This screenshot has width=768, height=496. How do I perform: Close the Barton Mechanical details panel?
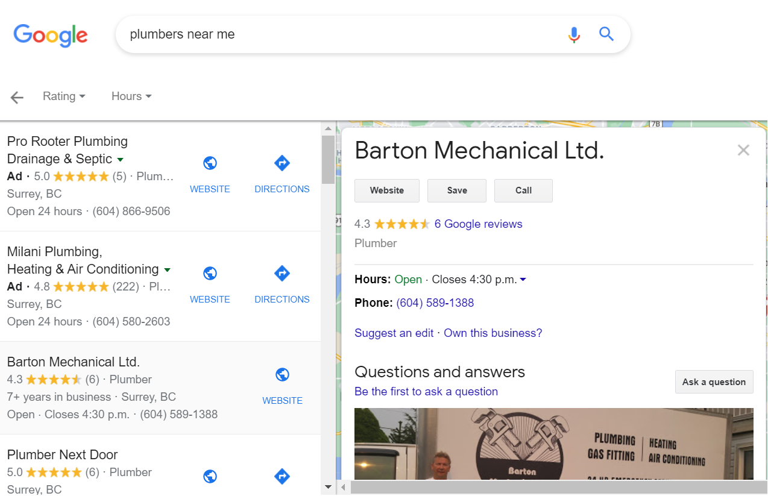[743, 150]
